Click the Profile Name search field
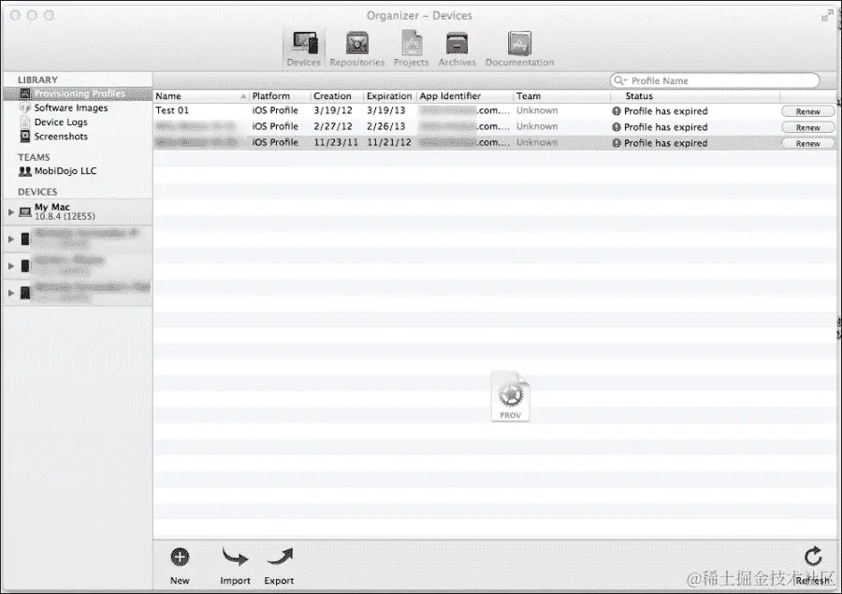The image size is (842, 594). [714, 80]
